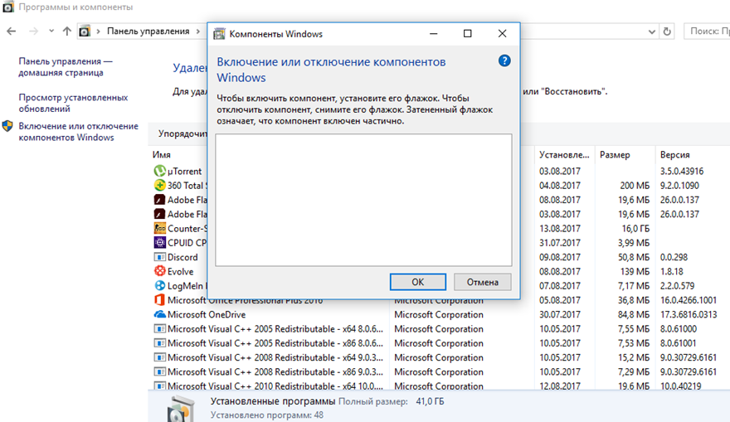Click the Отмена button
This screenshot has width=730, height=422.
coord(482,282)
